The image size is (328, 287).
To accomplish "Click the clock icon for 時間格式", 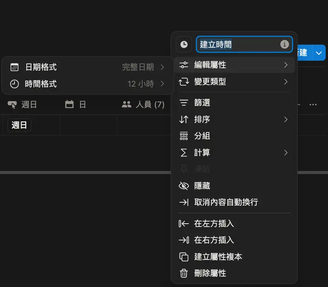I will point(14,84).
